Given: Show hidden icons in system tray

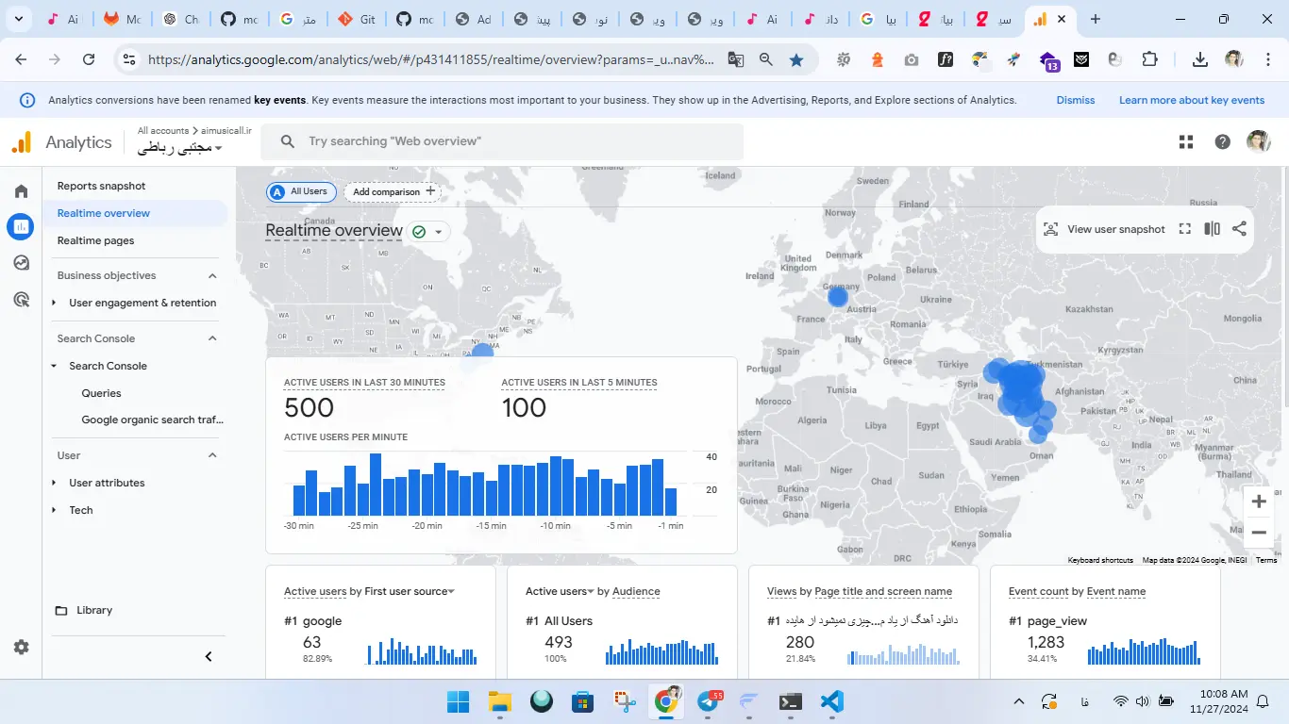Looking at the screenshot, I should coord(1019,701).
